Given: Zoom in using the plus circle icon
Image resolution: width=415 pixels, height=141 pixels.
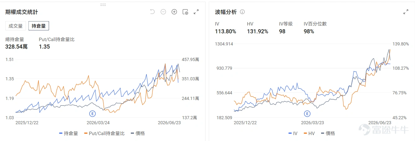Looking at the screenshot, I should (174, 12).
